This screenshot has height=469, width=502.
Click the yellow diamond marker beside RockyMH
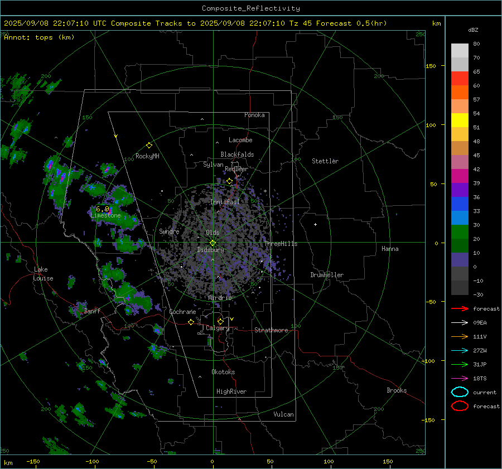[149, 146]
